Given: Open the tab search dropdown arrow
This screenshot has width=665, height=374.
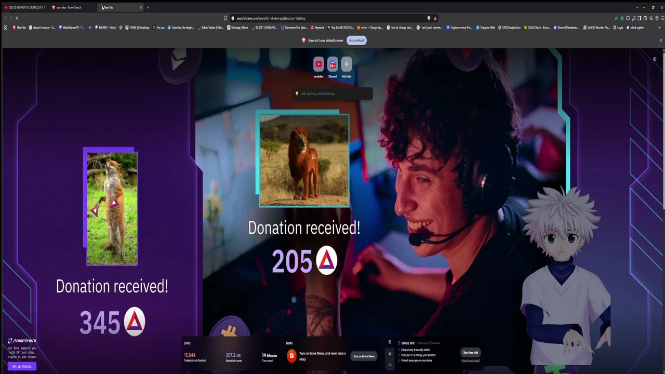Looking at the screenshot, I should tap(637, 7).
